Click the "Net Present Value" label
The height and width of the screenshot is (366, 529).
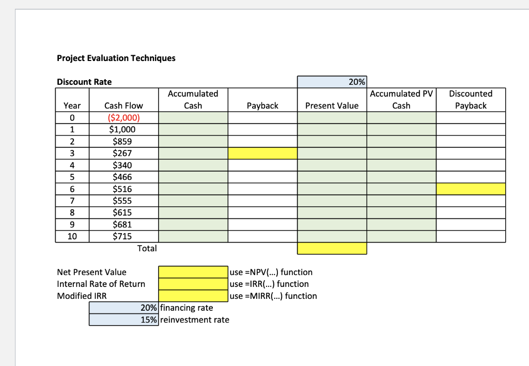(92, 272)
